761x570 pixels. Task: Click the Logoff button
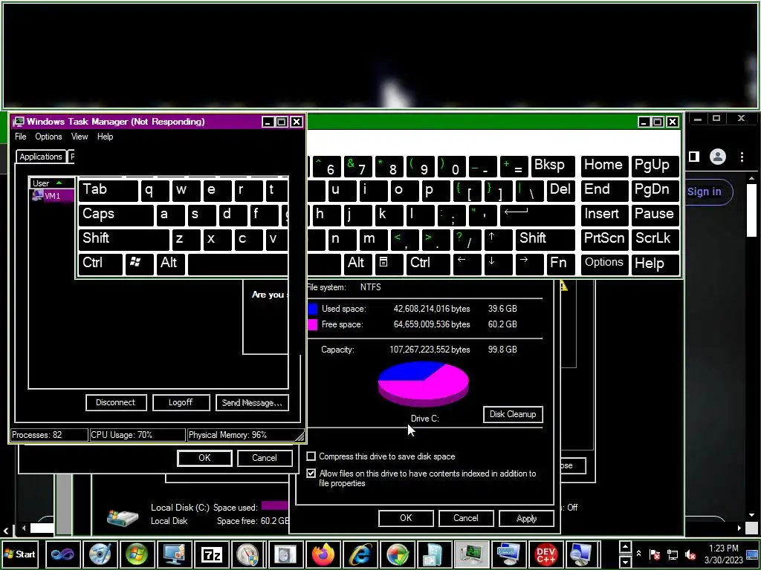(x=181, y=403)
